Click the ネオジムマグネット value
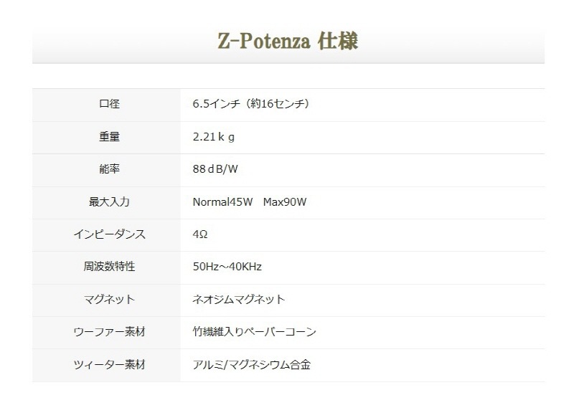The image size is (574, 418). (239, 300)
